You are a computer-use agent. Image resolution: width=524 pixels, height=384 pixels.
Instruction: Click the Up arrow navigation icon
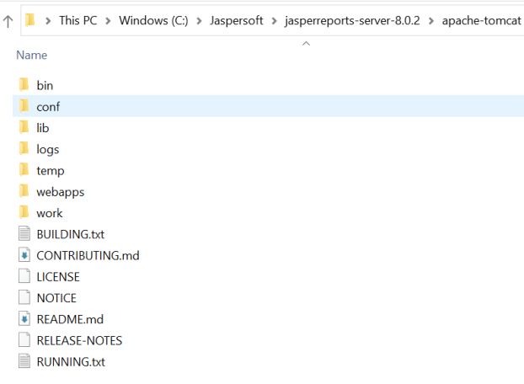(8, 21)
